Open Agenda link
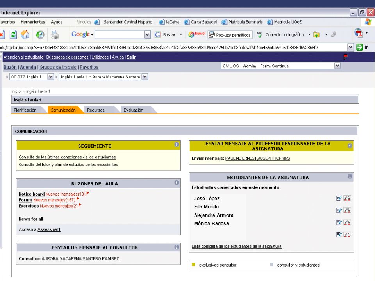 [28, 67]
